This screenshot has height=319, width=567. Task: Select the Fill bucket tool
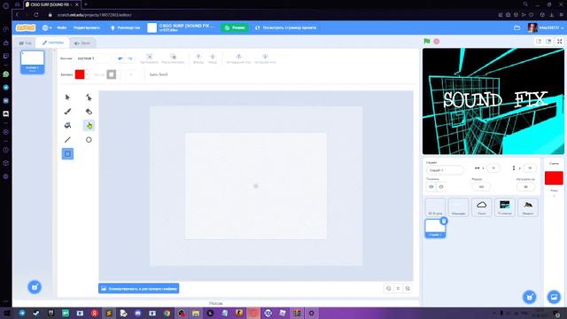click(67, 126)
